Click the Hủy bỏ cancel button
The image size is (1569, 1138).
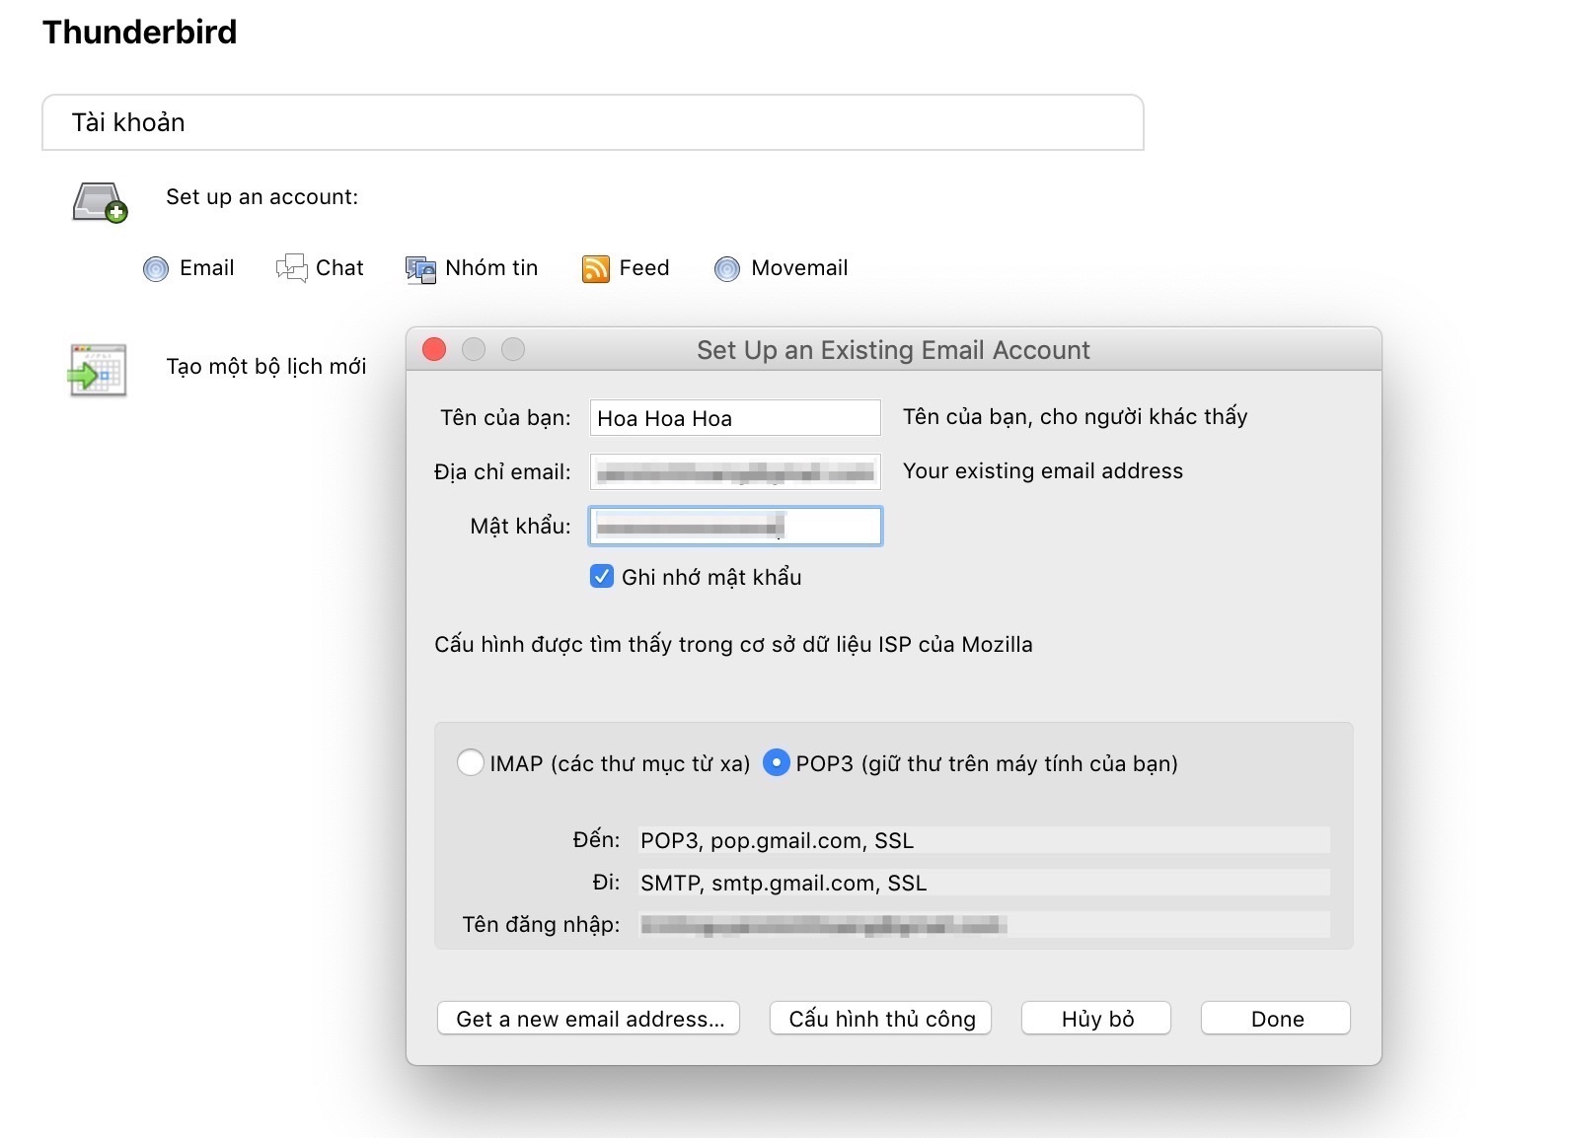(x=1096, y=1019)
